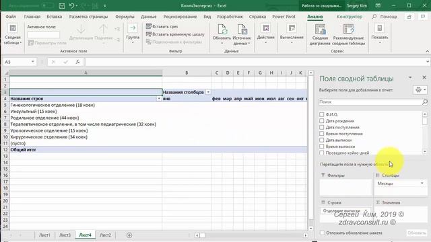
Task: Expand the formula bar
Action: [x=428, y=62]
